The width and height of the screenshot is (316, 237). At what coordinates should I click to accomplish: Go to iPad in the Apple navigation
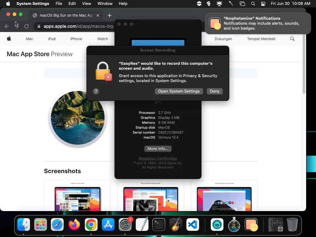click(52, 39)
